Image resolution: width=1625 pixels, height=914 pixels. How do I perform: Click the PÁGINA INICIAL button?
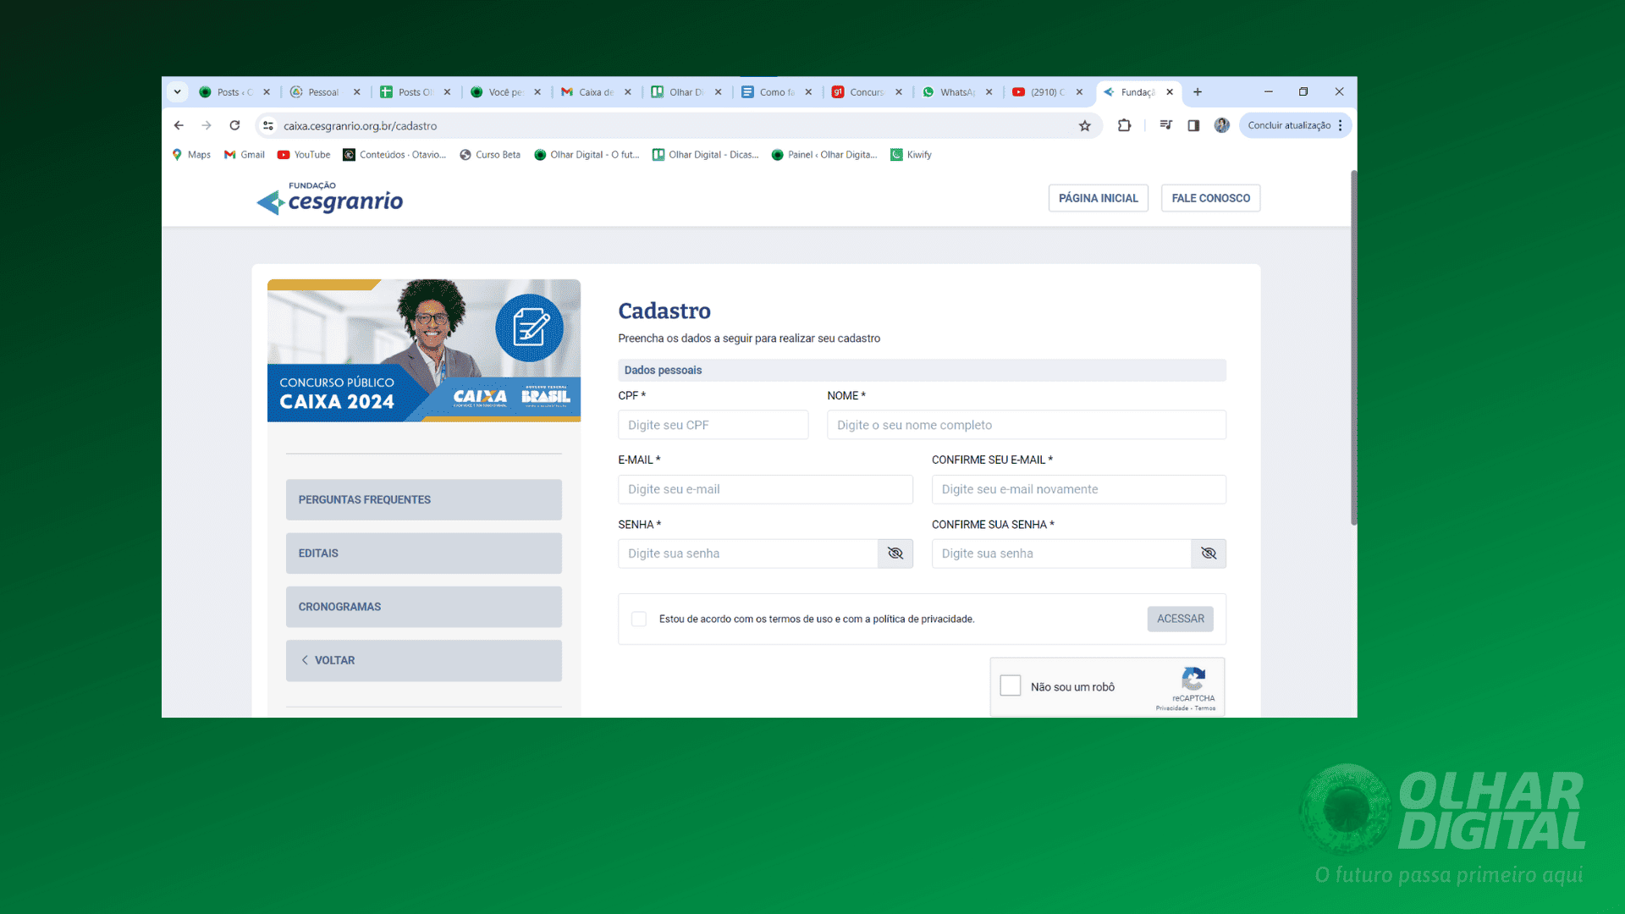point(1098,198)
